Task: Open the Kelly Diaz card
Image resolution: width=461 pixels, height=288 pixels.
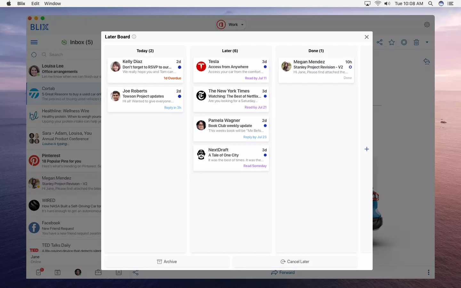Action: pos(145,70)
